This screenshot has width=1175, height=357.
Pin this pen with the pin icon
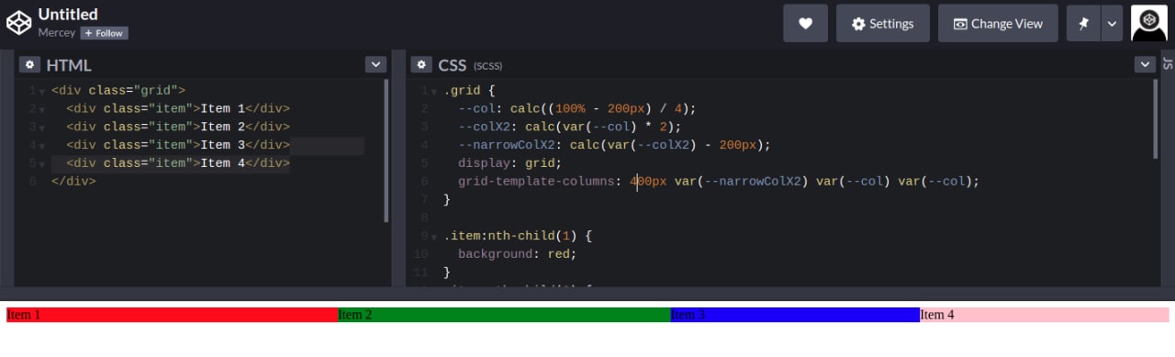coord(1083,23)
